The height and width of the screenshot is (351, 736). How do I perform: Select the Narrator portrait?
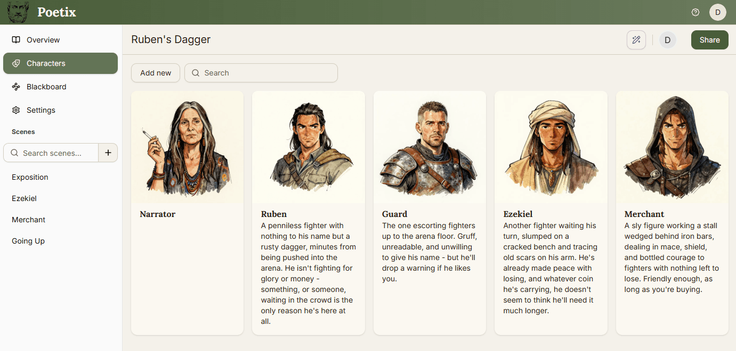tap(187, 147)
